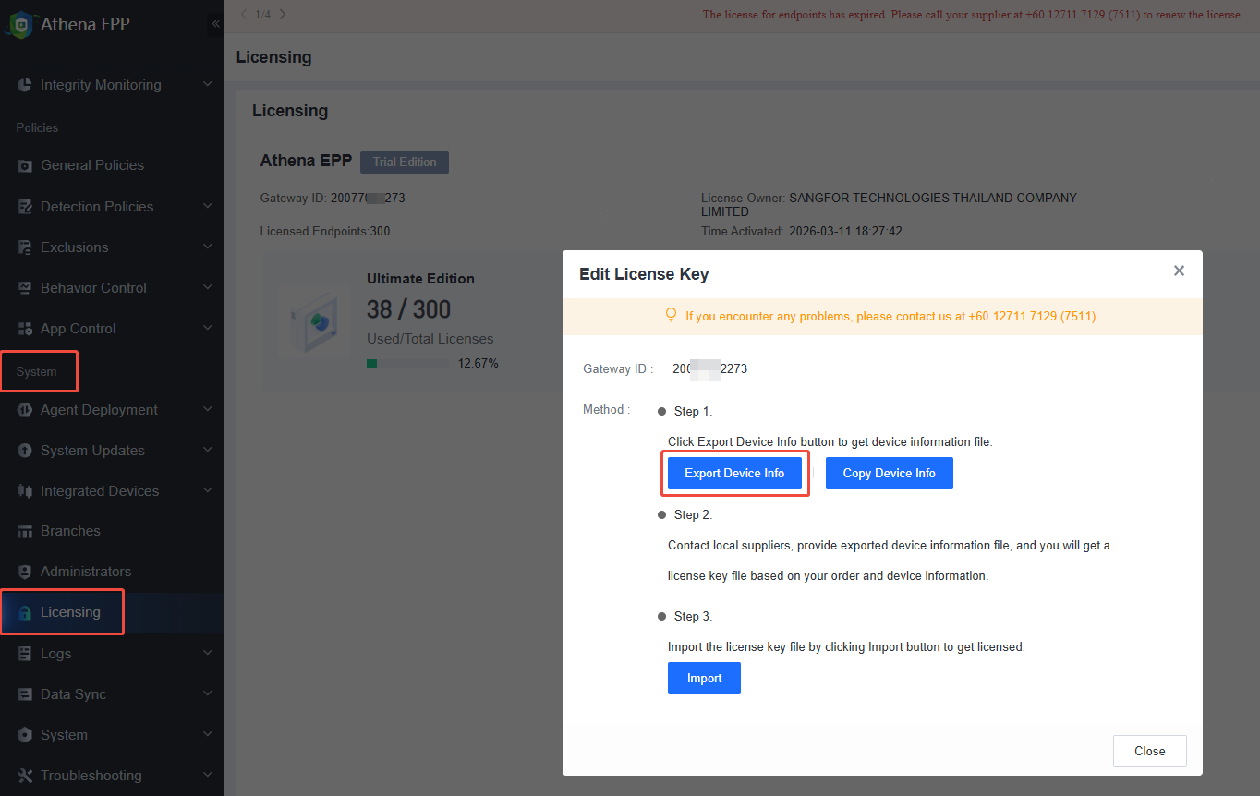Expand the Integrity Monitoring menu chevron

[x=207, y=84]
